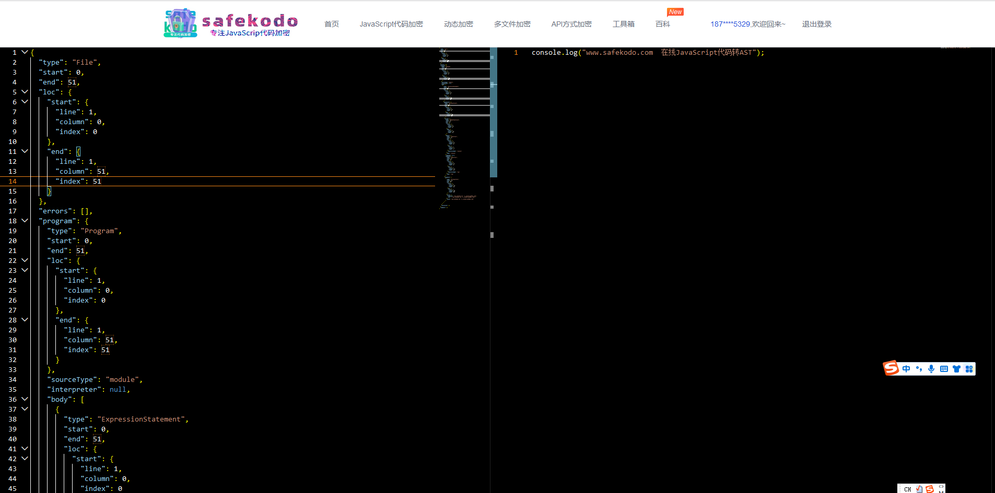Click "interpreter": null on line 35
995x493 pixels.
(88, 389)
